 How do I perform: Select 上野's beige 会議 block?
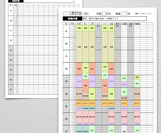92,47
